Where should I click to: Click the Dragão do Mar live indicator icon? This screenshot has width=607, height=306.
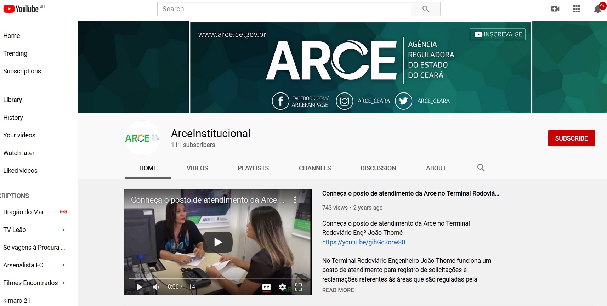click(63, 212)
